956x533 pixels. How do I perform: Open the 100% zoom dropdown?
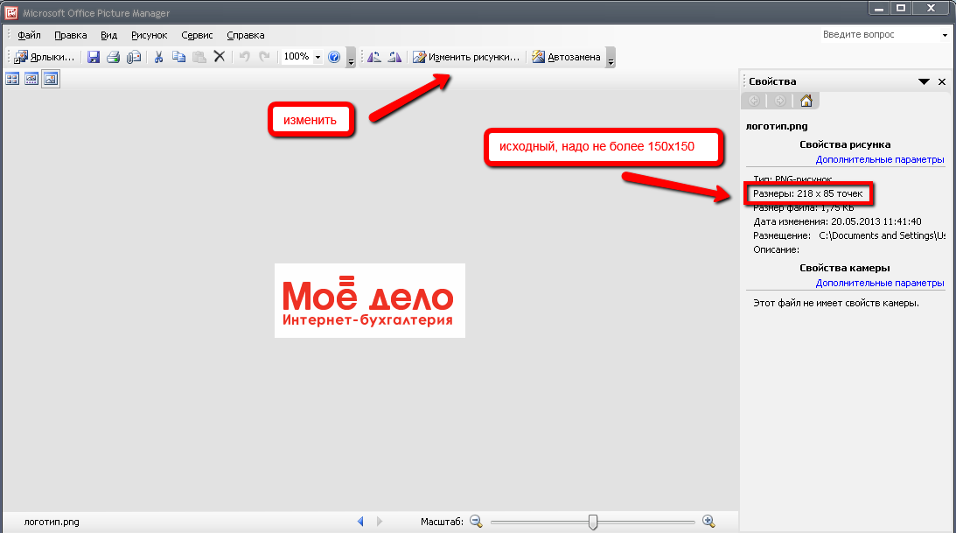(318, 57)
